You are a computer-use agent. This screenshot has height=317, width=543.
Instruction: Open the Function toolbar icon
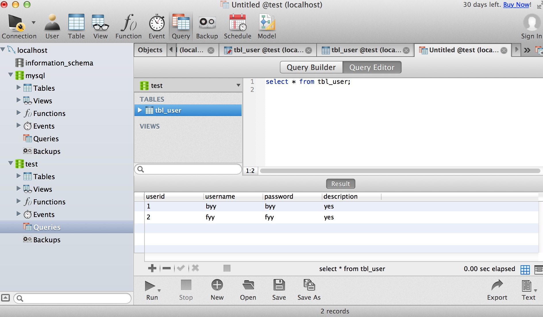click(128, 26)
